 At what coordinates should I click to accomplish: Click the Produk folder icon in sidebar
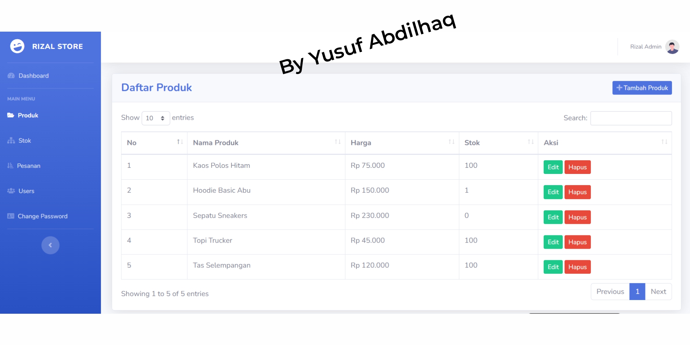coord(11,115)
